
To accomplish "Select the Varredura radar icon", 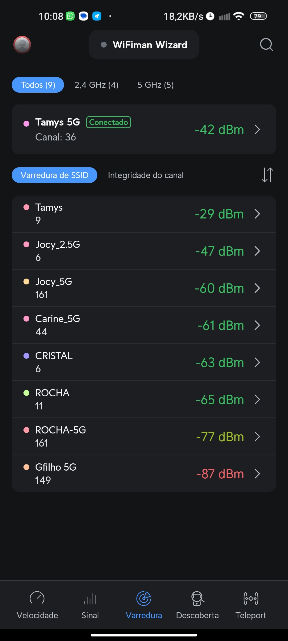I will pos(144,598).
